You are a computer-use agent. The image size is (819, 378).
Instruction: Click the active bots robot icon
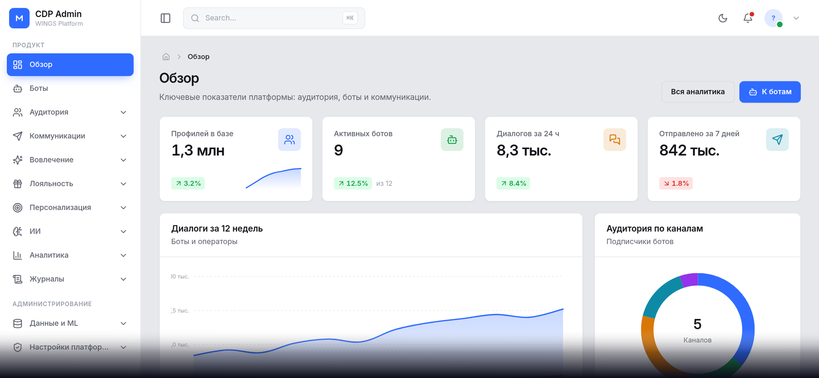point(452,140)
